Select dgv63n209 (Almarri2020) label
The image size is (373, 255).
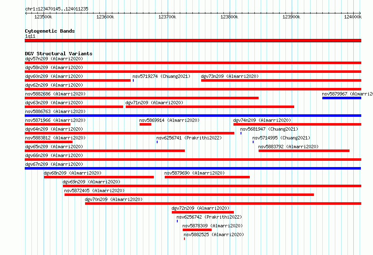point(54,103)
